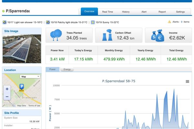
Task: Click the alerts warning triangle icon
Action: [169, 22]
